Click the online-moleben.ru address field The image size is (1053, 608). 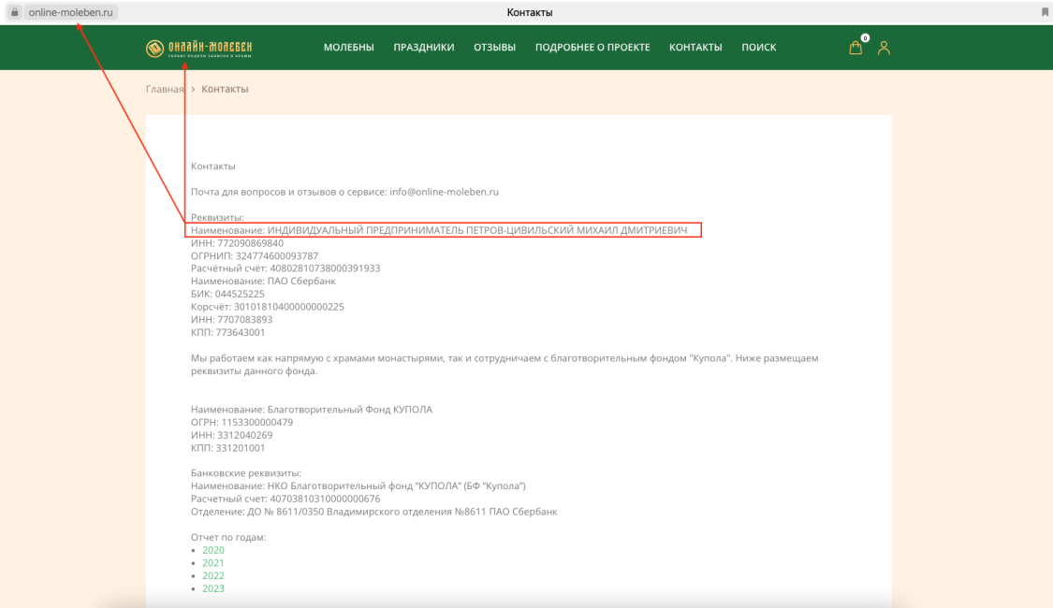click(x=70, y=12)
